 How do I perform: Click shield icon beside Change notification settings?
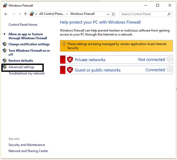(5, 44)
